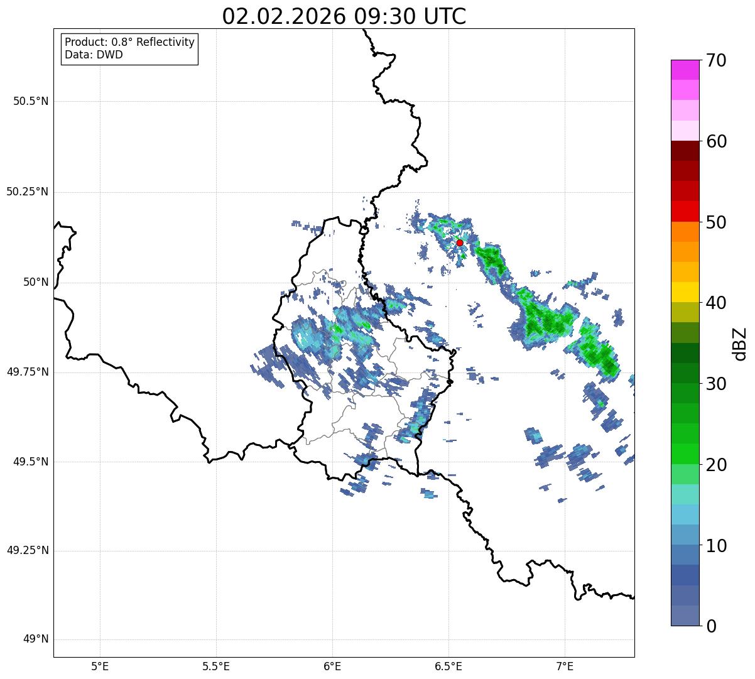
Task: Click the colorbar tick label 30
Action: point(716,384)
